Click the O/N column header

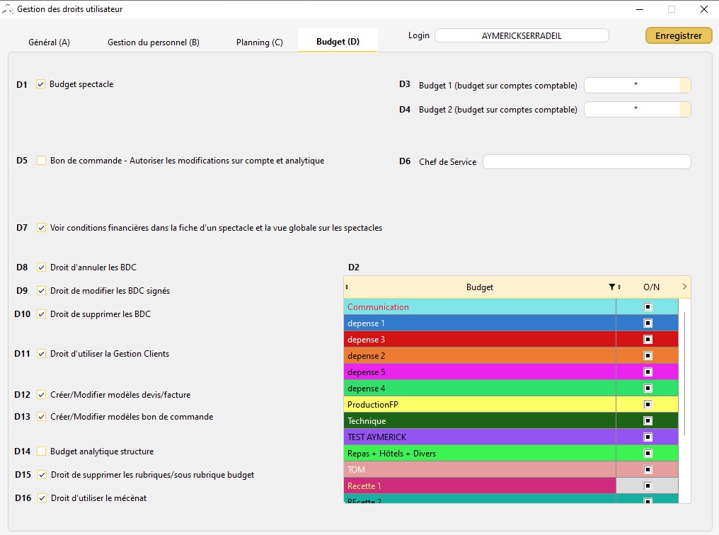click(651, 287)
